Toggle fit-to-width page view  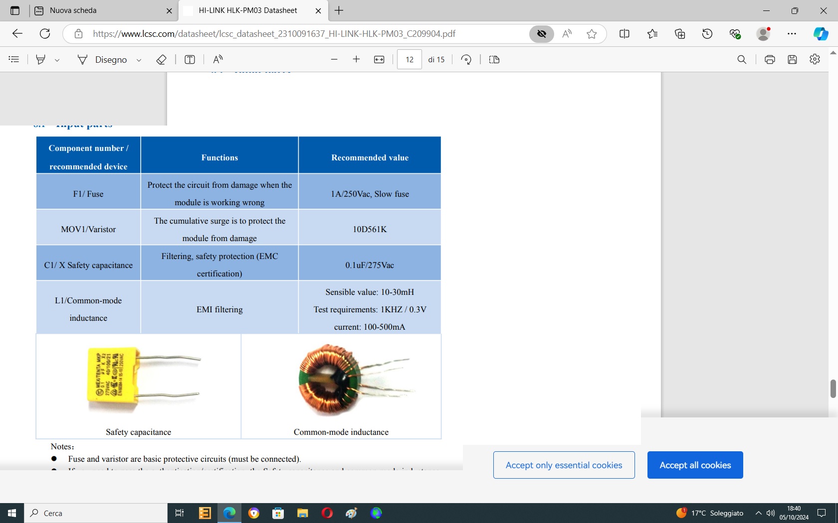[x=379, y=60]
